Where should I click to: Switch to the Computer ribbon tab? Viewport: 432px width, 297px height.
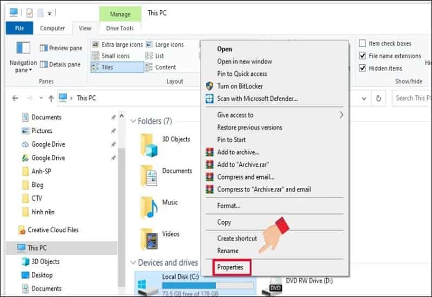pos(52,29)
